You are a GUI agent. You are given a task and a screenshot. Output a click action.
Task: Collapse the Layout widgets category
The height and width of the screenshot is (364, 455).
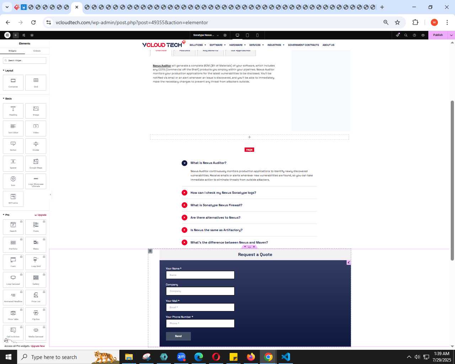coord(8,70)
